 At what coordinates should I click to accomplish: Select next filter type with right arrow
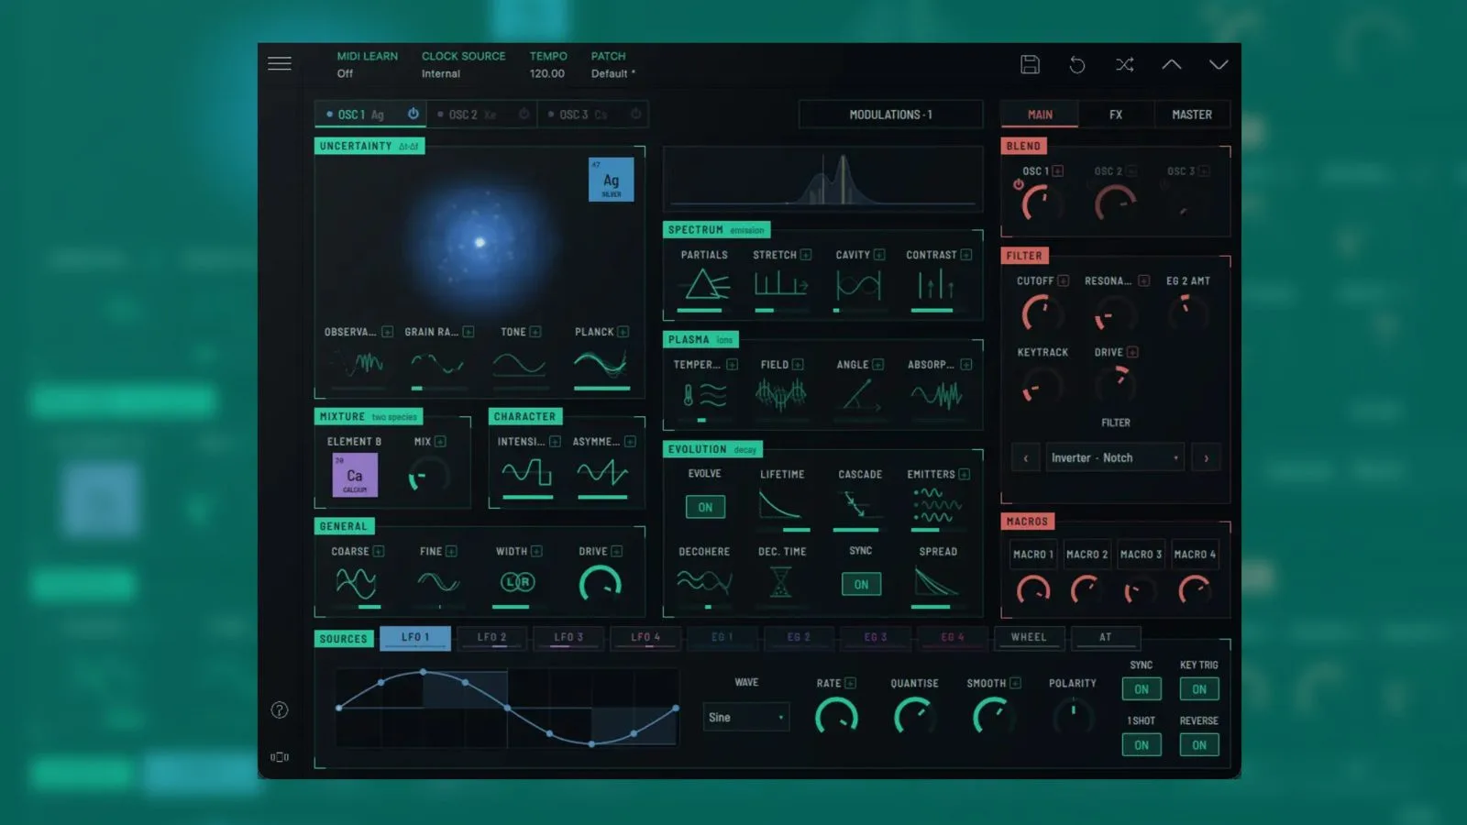pos(1206,457)
